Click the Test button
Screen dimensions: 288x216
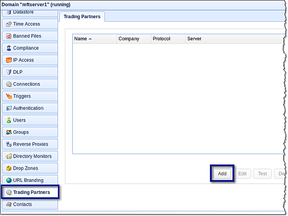pos(262,174)
